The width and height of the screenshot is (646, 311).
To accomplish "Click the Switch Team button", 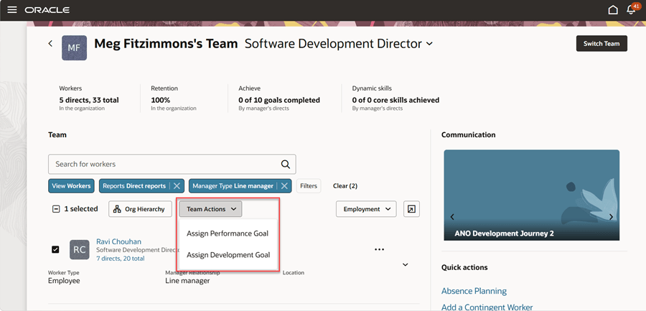I will tap(601, 43).
